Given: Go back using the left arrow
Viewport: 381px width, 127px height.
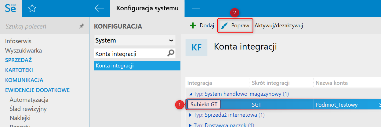Looking at the screenshot, I should pos(100,9).
